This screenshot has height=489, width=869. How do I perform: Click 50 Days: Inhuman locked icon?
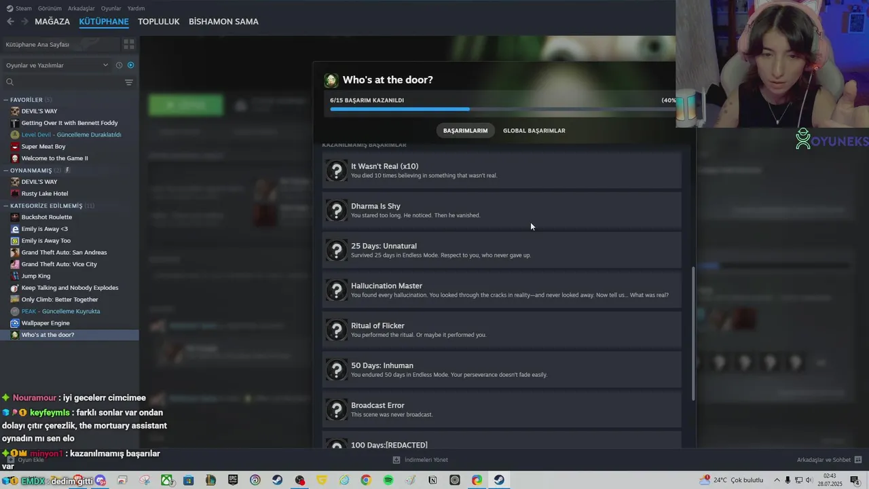click(337, 370)
